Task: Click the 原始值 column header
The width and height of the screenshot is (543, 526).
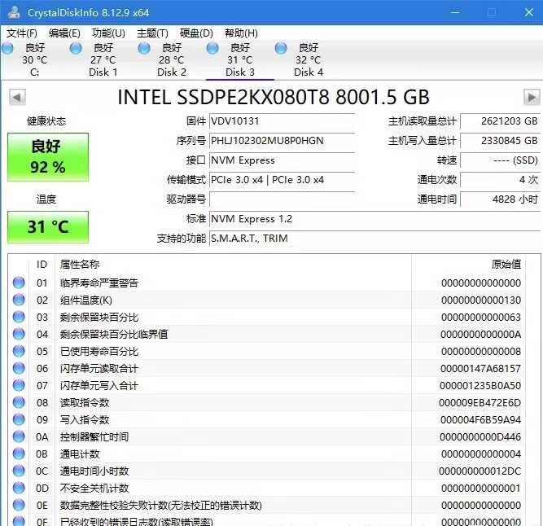Action: coord(467,264)
